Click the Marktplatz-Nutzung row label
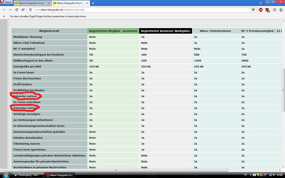This screenshot has height=178, width=285. [28, 37]
